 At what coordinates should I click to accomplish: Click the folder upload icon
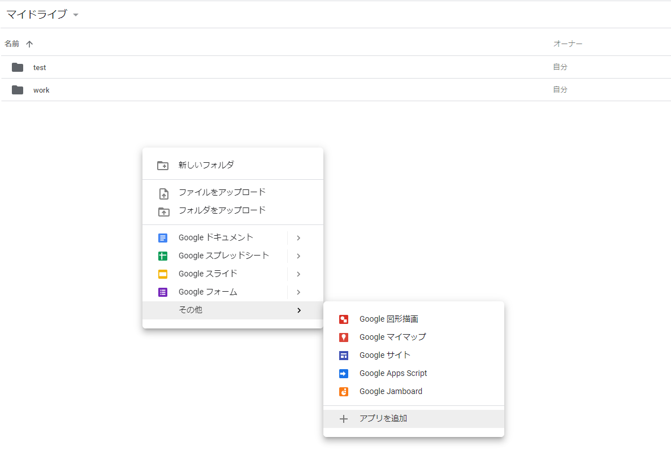[163, 211]
